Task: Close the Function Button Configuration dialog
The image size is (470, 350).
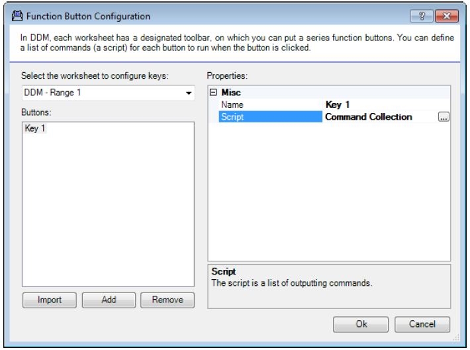Action: pyautogui.click(x=447, y=16)
